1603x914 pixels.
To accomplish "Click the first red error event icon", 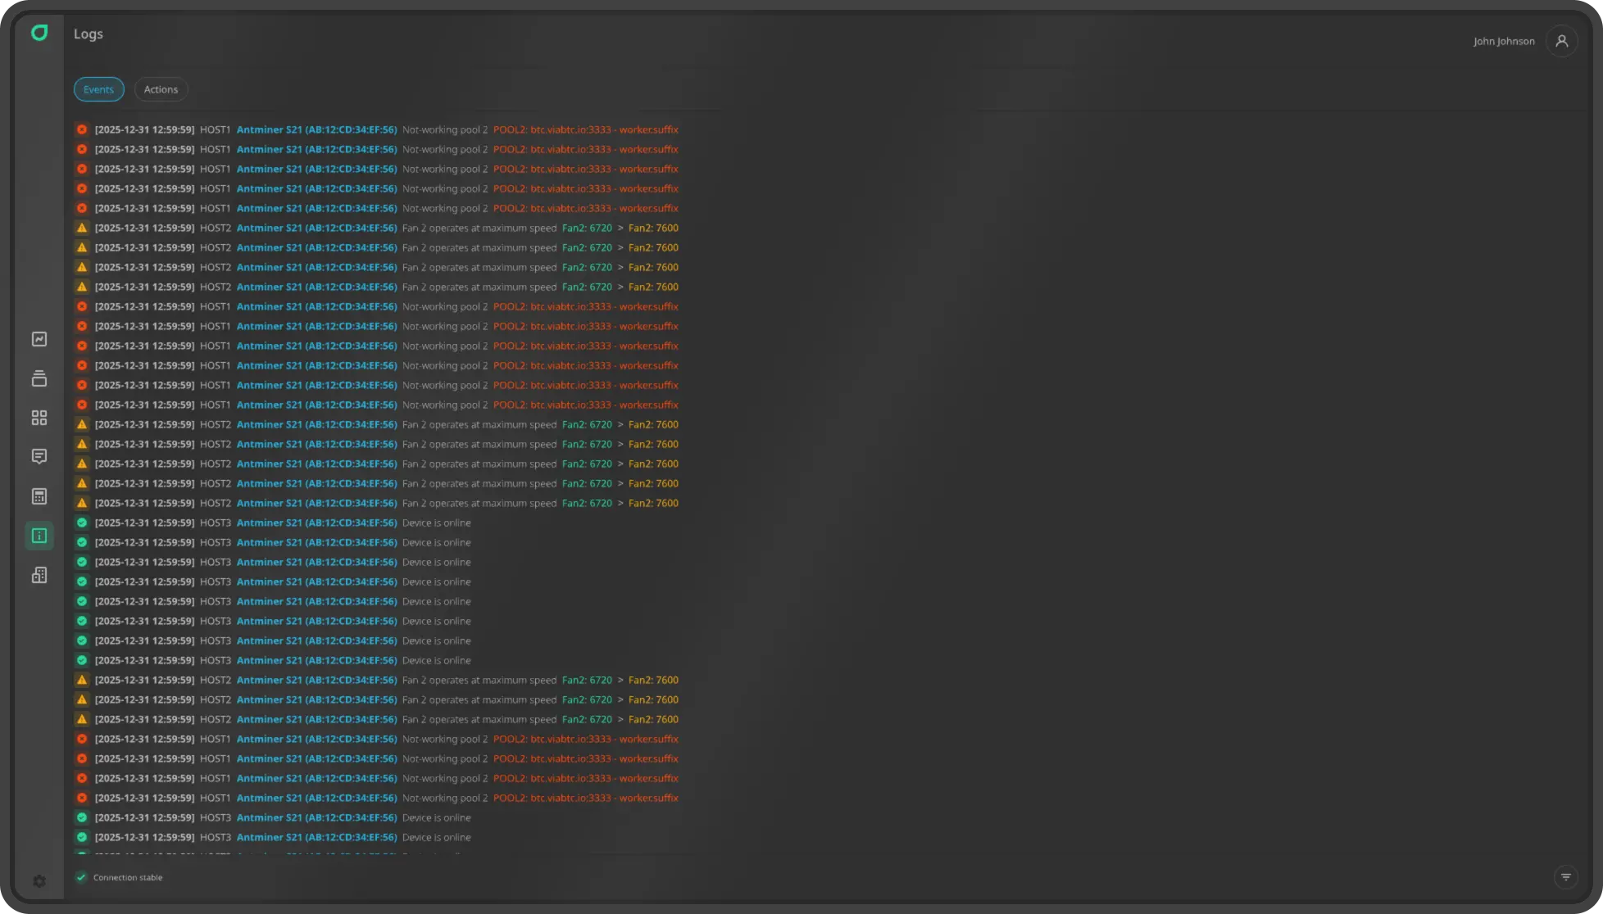I will click(x=82, y=129).
